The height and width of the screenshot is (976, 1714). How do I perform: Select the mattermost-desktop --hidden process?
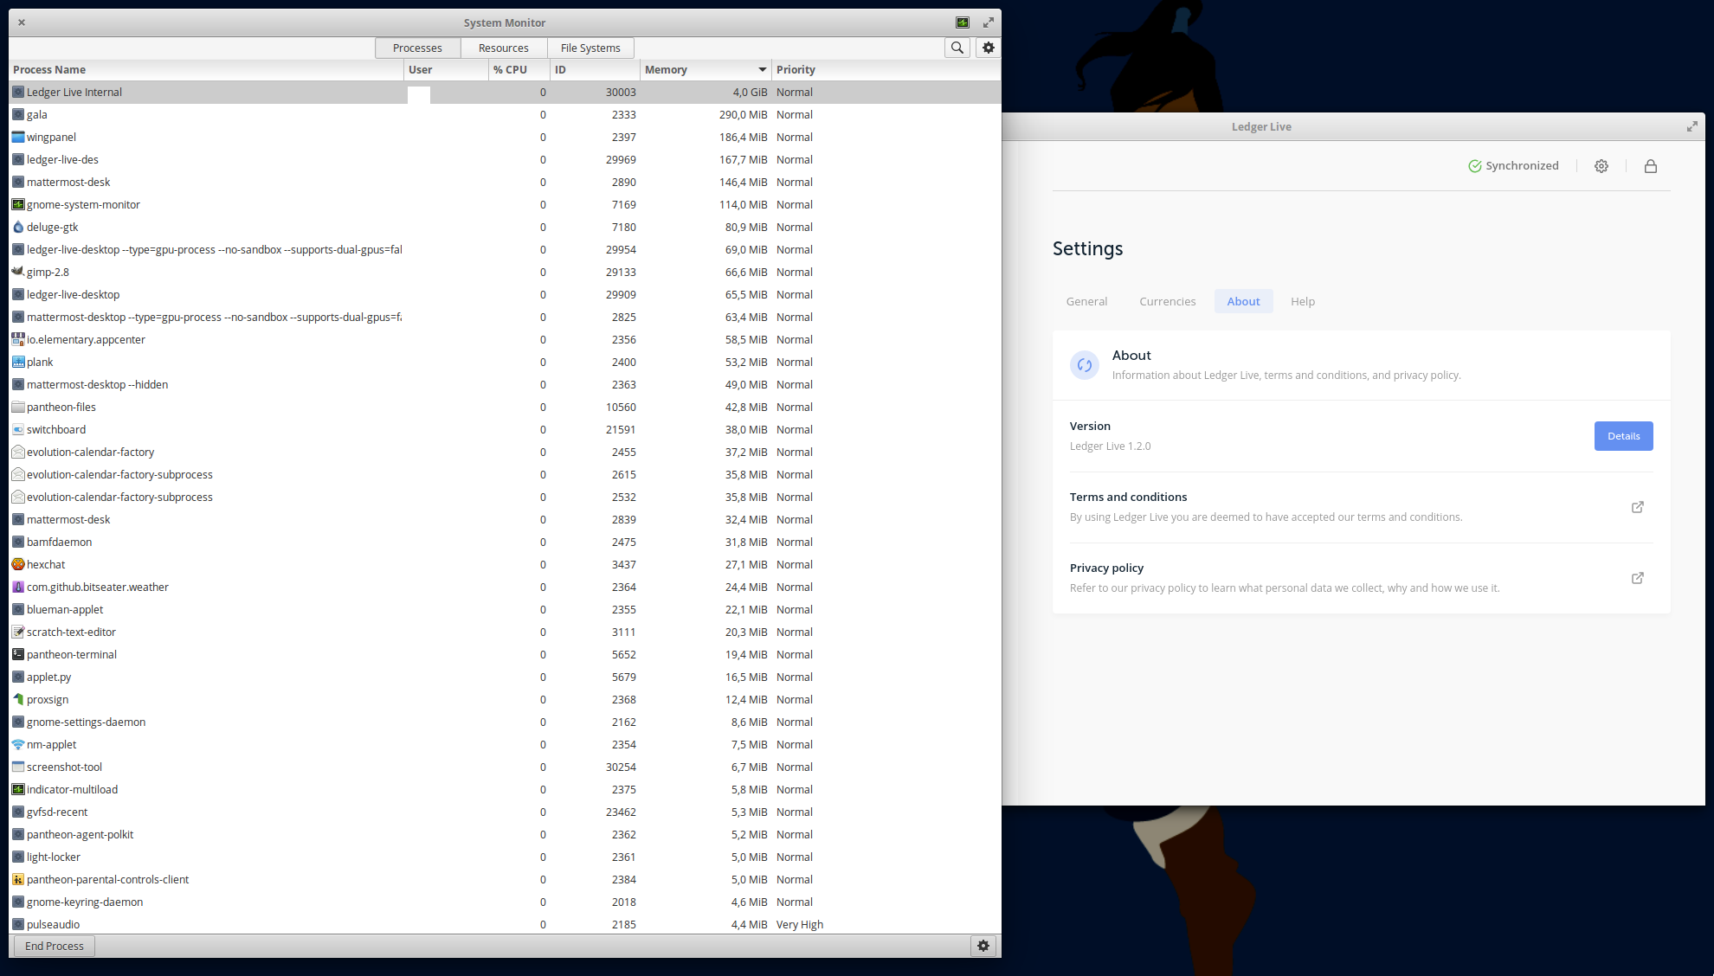pos(505,384)
